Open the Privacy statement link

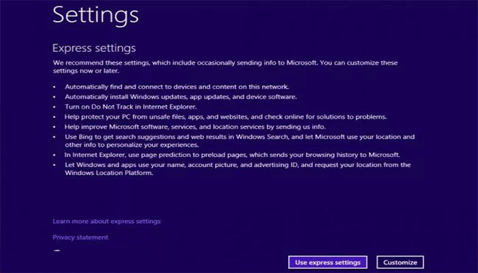(80, 238)
